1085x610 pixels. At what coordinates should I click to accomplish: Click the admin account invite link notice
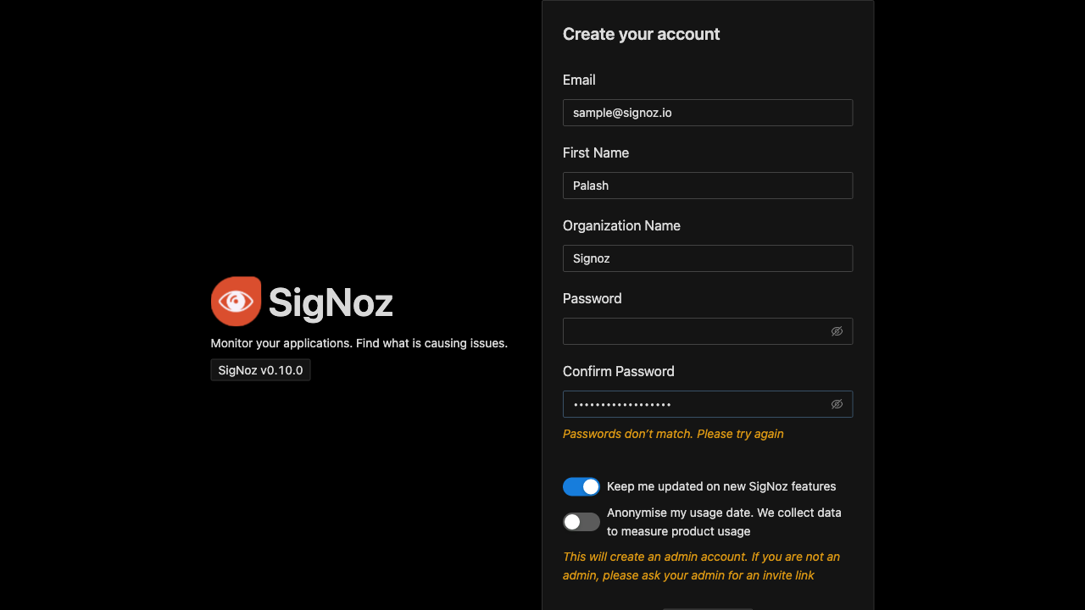coord(701,566)
